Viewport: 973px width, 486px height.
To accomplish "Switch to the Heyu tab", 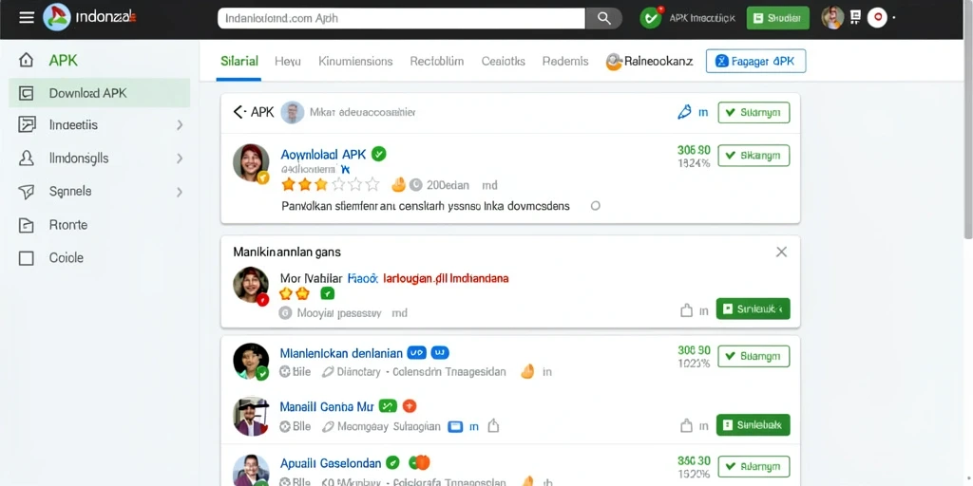I will tap(287, 61).
